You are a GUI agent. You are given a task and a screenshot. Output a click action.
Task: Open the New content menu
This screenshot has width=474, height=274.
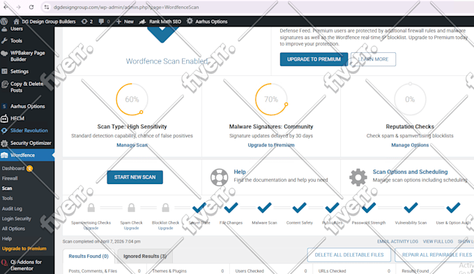[125, 22]
